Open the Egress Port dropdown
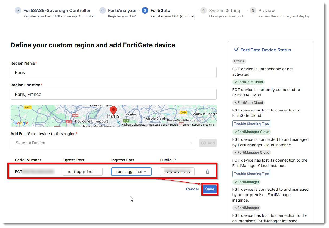Image resolution: width=329 pixels, height=228 pixels. (x=82, y=171)
